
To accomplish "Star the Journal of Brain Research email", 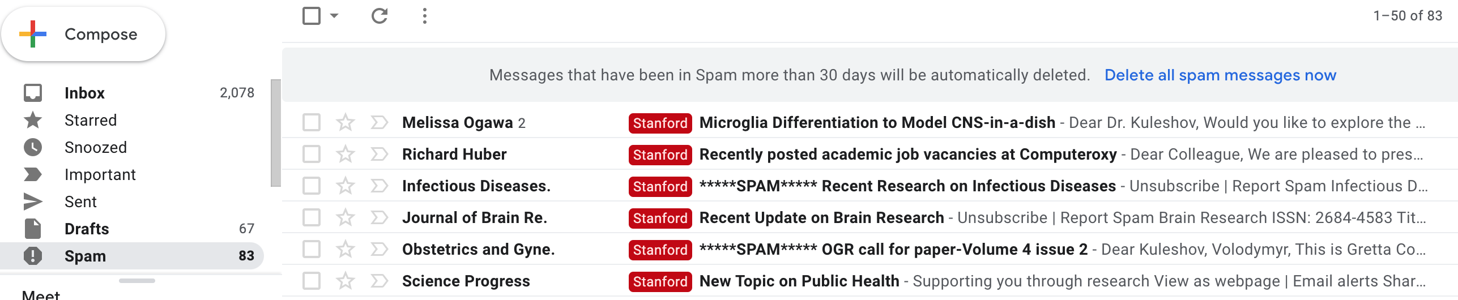I will pyautogui.click(x=346, y=217).
